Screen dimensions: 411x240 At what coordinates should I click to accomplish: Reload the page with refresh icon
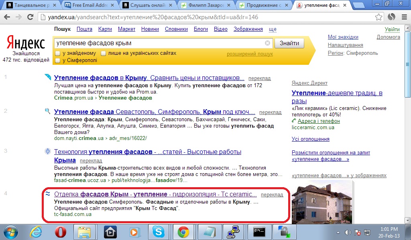(30, 17)
